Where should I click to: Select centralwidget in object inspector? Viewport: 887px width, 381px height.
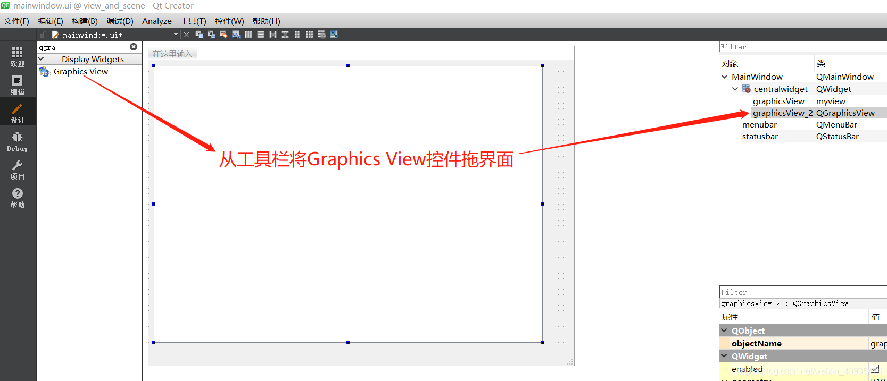(781, 89)
